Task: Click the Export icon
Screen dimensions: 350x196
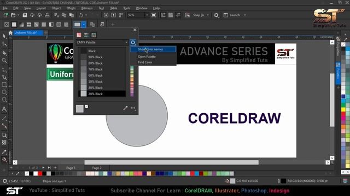Action: [113, 15]
